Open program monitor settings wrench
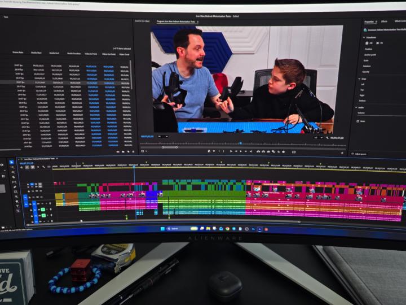406x305 pixels. point(327,138)
